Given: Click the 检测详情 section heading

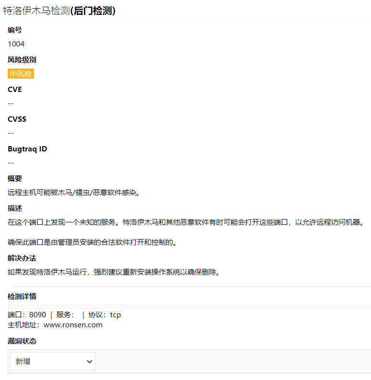Looking at the screenshot, I should 22,296.
